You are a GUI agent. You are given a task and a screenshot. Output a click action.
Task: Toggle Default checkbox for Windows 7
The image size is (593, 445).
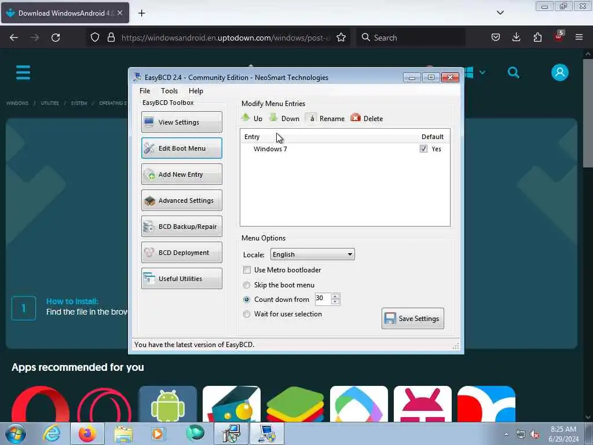[x=423, y=149]
